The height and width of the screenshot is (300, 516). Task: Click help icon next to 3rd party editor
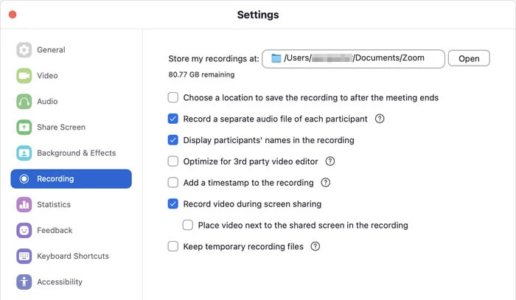(x=330, y=161)
